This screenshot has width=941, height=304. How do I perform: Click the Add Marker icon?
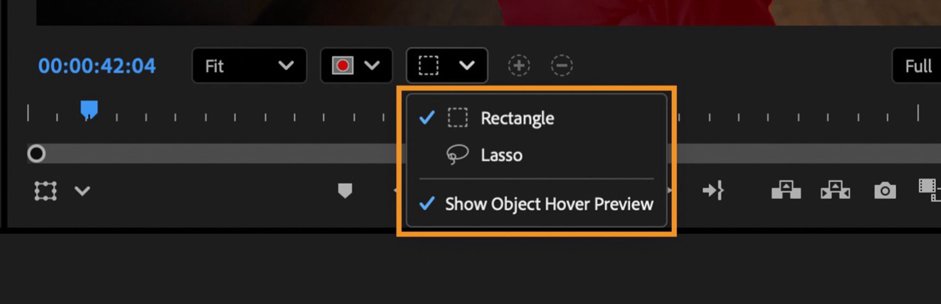click(x=346, y=191)
